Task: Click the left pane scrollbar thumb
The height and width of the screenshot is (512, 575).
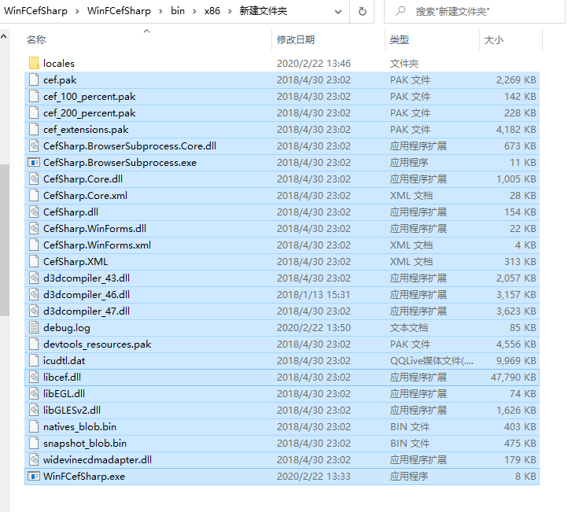Action: [x=5, y=240]
